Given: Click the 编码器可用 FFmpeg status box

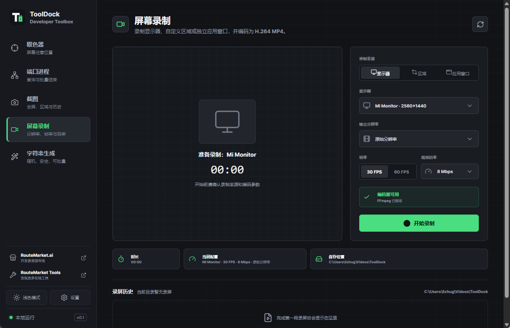Looking at the screenshot, I should tap(419, 197).
